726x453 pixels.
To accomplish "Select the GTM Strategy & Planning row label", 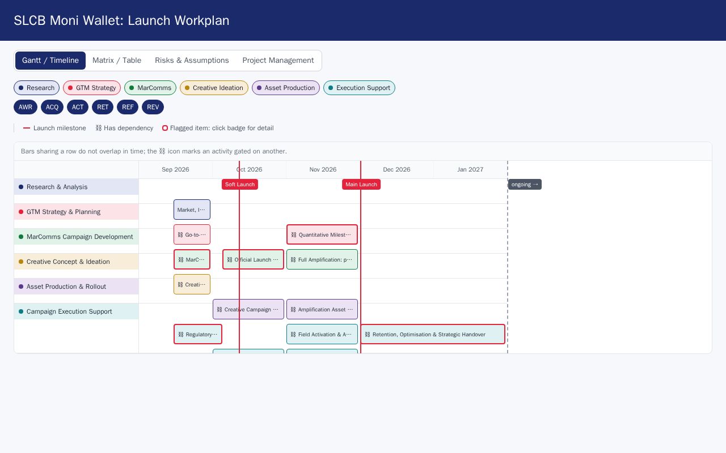I will click(76, 212).
